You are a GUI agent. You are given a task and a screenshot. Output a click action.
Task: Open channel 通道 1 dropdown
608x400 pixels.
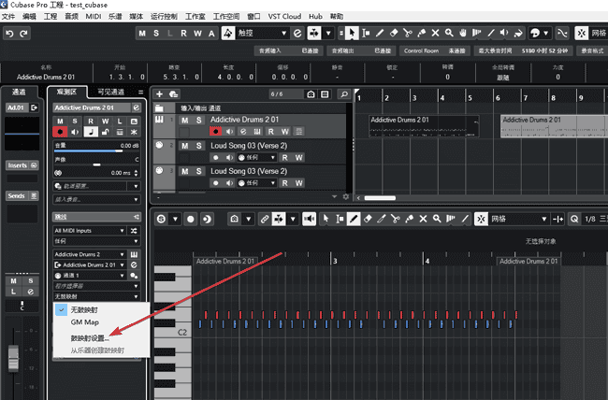(x=90, y=276)
